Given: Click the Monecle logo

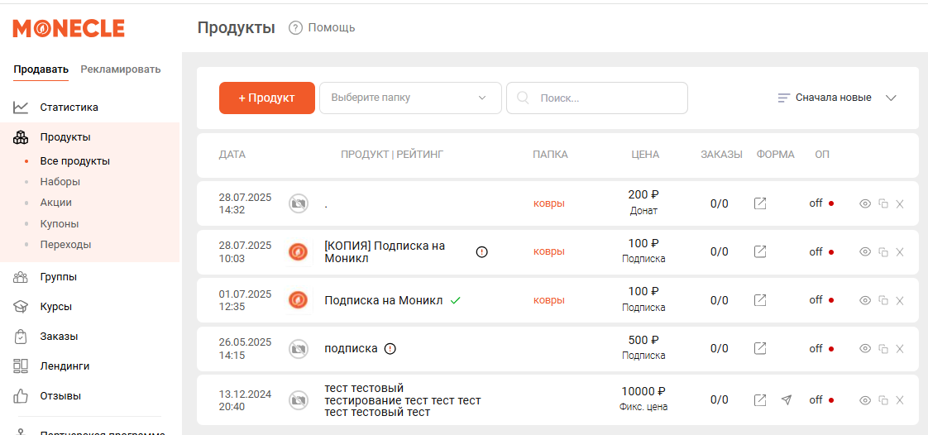Looking at the screenshot, I should click(x=69, y=29).
